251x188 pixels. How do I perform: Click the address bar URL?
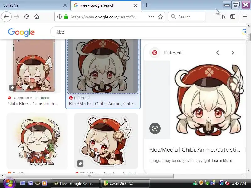coord(104,17)
